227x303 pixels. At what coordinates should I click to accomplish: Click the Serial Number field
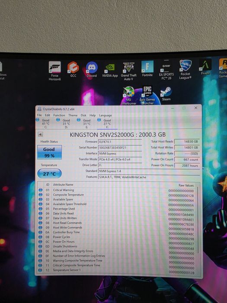click(120, 148)
